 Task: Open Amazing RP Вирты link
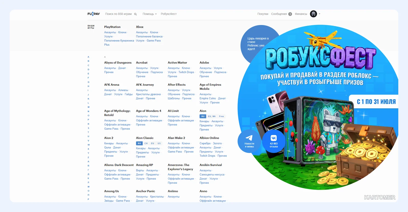point(140,170)
